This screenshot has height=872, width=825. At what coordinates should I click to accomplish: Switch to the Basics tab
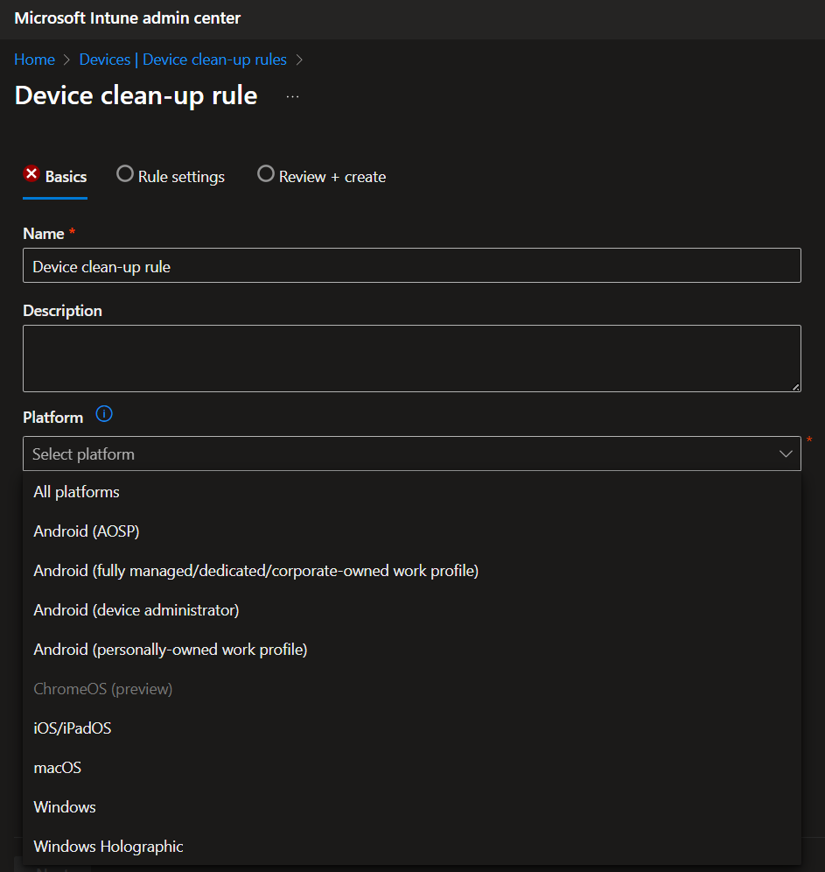point(55,177)
